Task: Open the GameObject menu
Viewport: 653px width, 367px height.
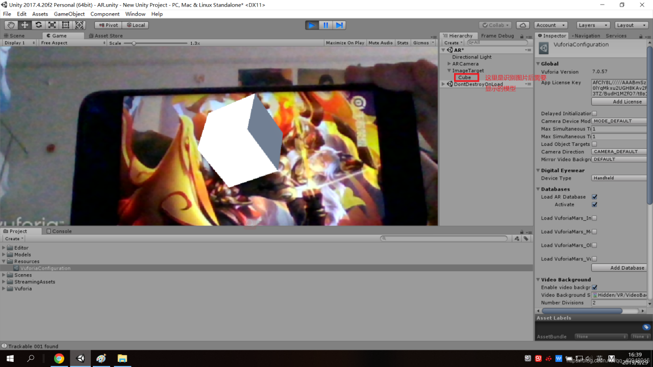Action: (69, 14)
